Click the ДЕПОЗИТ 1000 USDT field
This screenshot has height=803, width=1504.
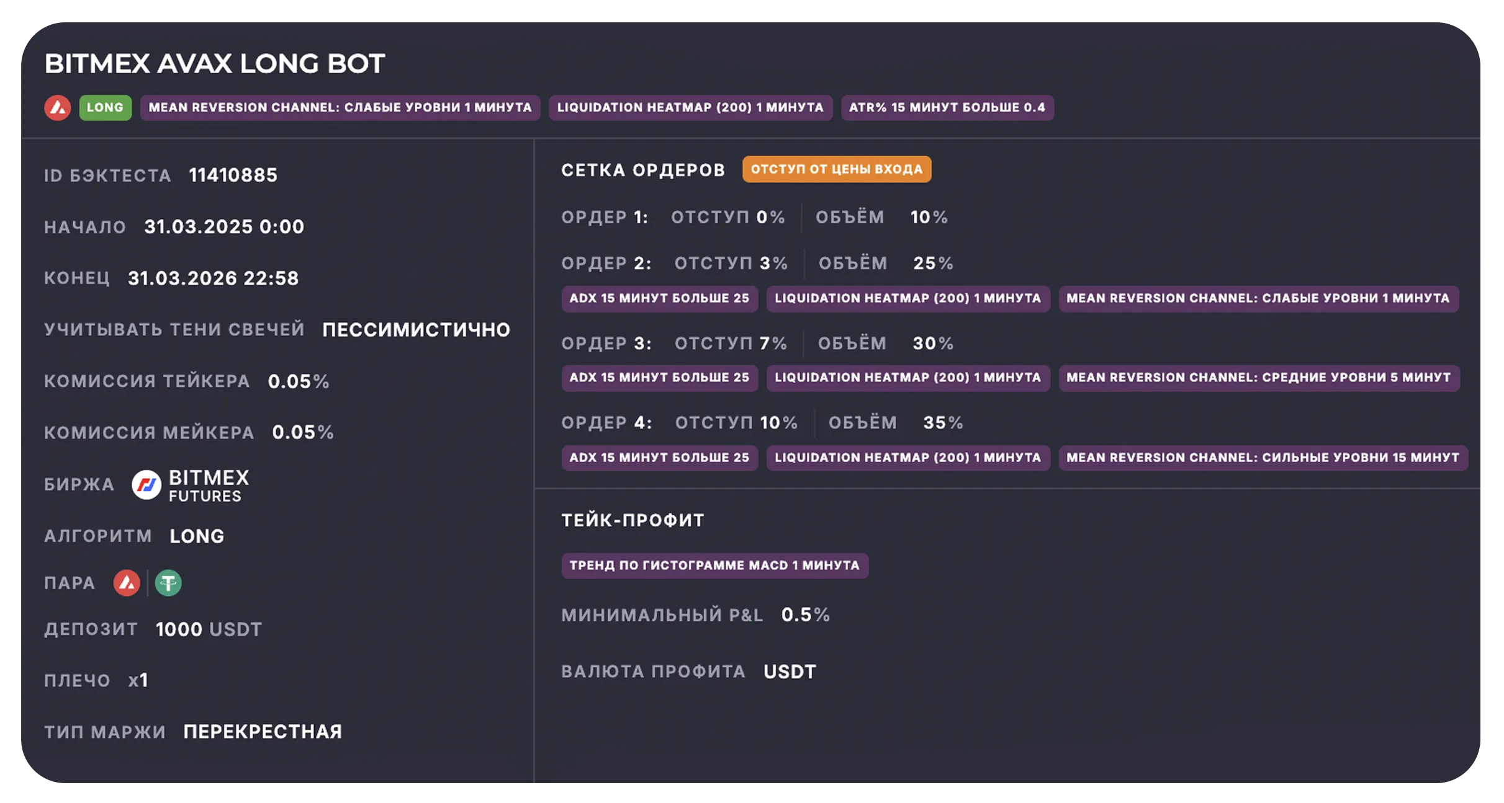pyautogui.click(x=208, y=629)
